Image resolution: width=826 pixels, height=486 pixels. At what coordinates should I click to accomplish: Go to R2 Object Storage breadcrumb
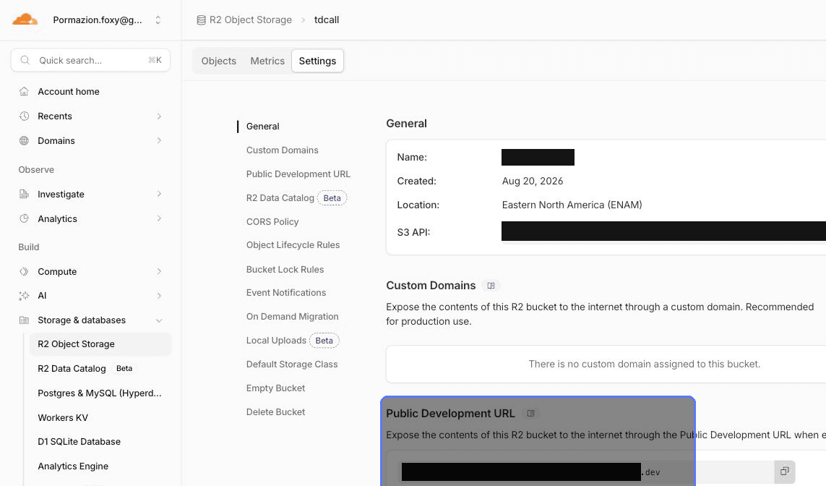[x=251, y=20]
